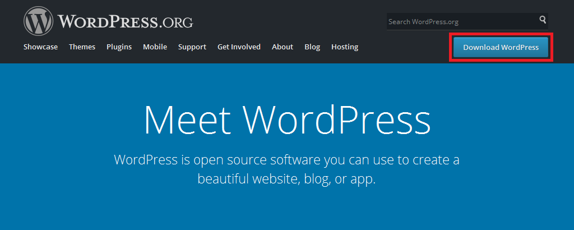Open the About page link
574x230 pixels.
[283, 47]
